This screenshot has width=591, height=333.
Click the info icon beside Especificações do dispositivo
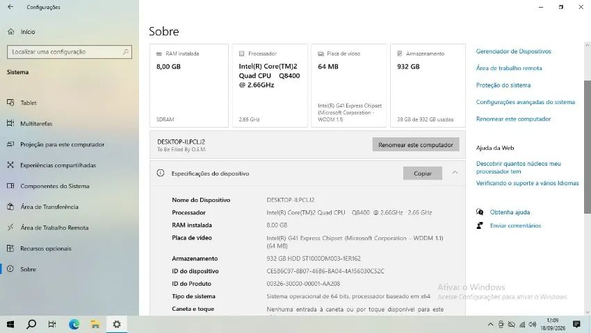161,173
